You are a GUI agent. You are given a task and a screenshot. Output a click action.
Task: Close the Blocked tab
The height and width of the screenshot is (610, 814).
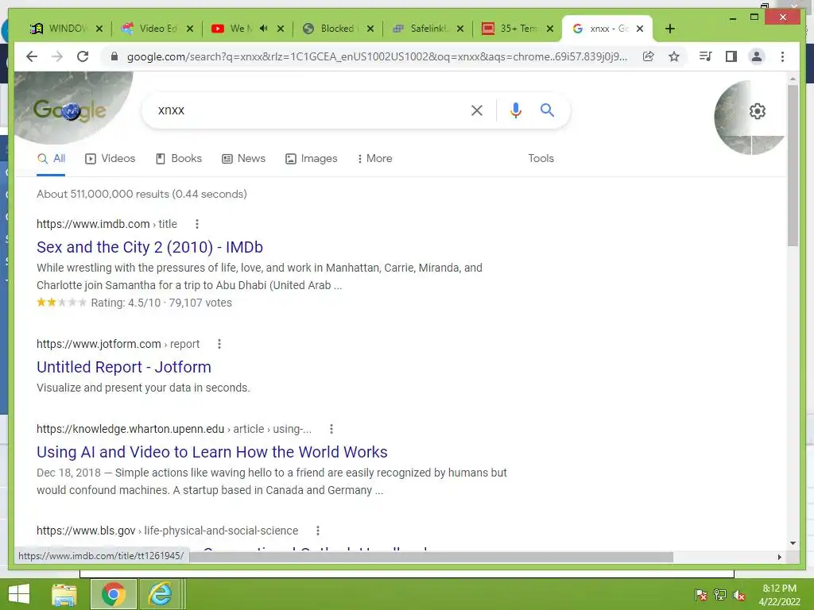click(x=370, y=29)
